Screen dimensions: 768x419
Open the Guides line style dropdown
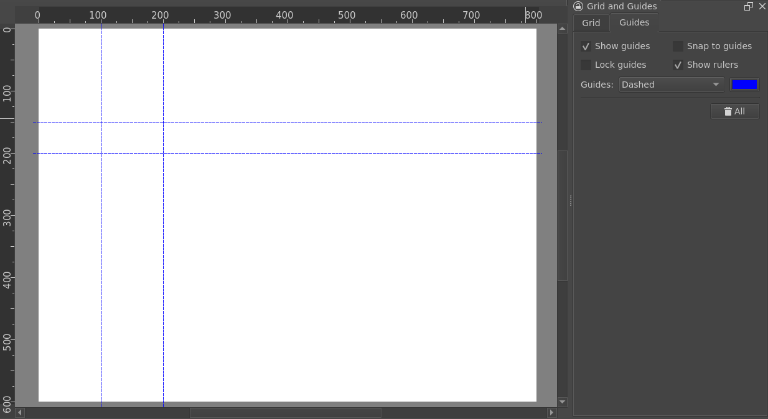pyautogui.click(x=671, y=85)
